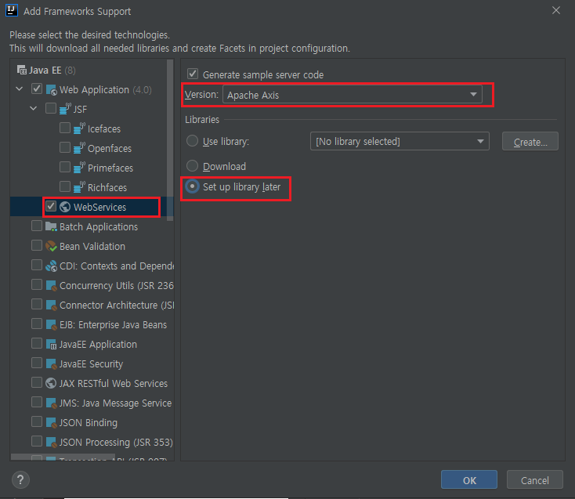Click the JSON Processing icon
The height and width of the screenshot is (499, 575).
51,442
